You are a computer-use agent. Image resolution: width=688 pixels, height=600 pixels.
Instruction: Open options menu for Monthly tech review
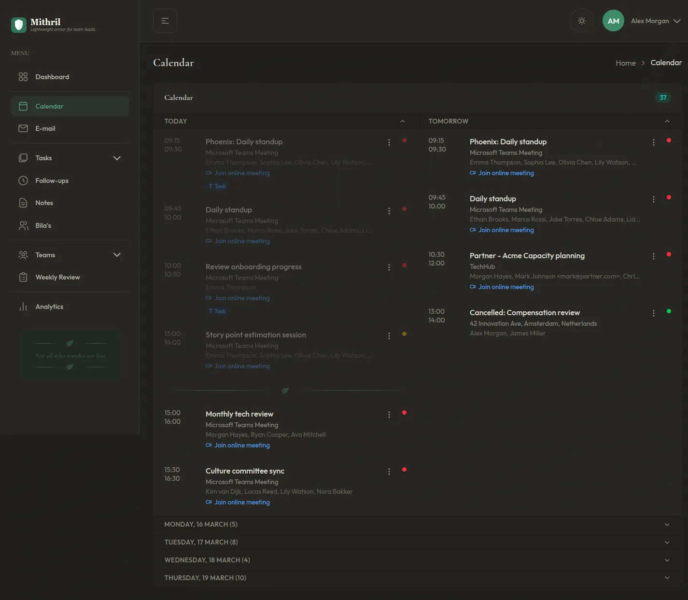pos(389,415)
